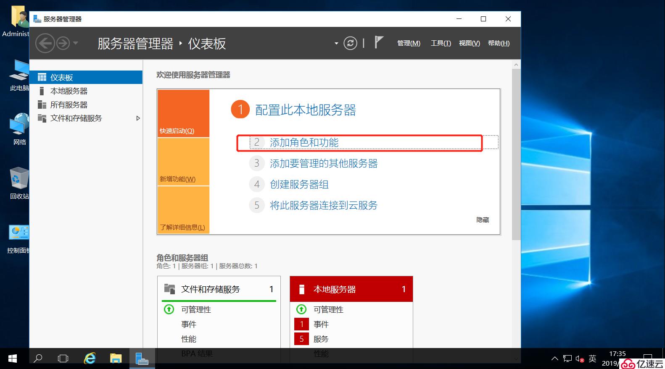Click the taskbar clock 17:35
The height and width of the screenshot is (369, 665).
coord(617,354)
